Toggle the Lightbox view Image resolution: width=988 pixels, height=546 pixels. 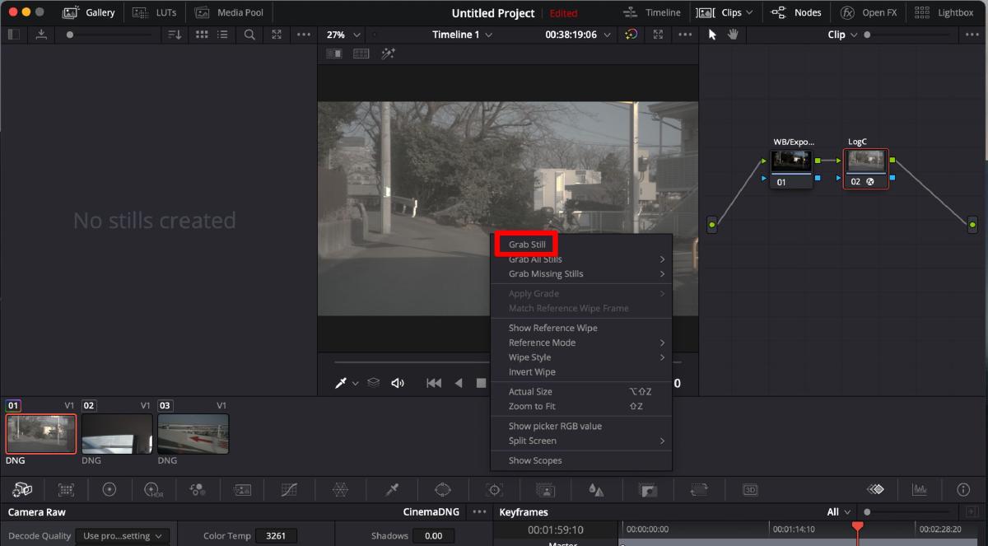(x=944, y=12)
